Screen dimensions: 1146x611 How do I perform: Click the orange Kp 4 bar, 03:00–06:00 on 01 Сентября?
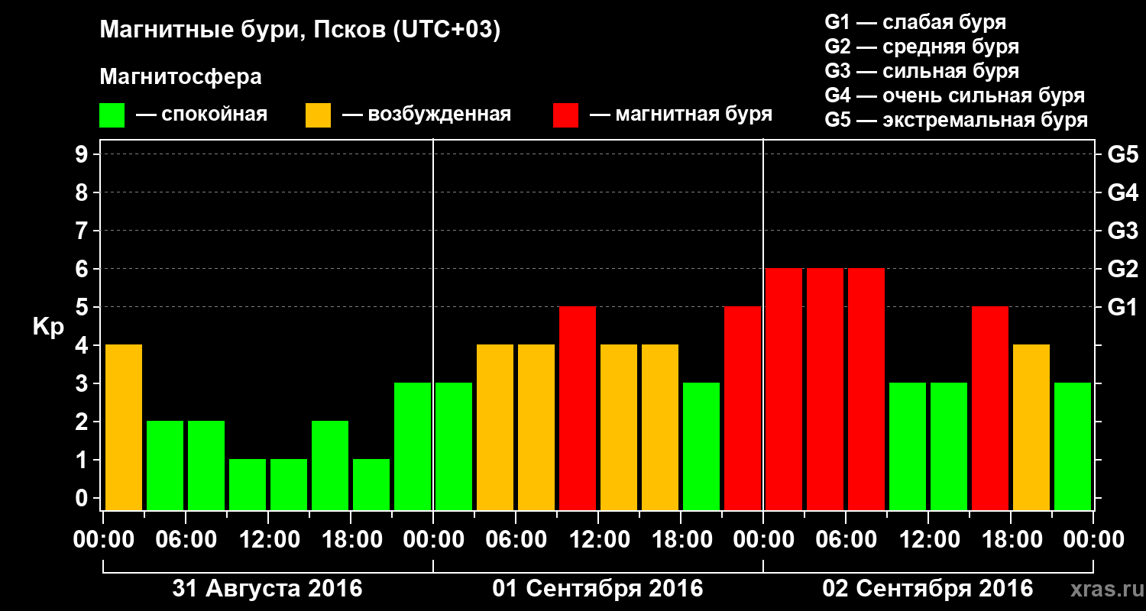pos(495,427)
